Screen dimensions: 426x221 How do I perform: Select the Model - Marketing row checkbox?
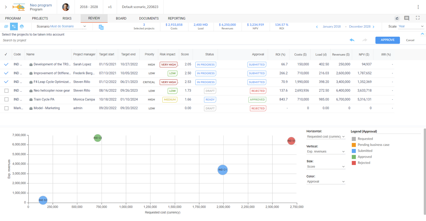(x=6, y=108)
